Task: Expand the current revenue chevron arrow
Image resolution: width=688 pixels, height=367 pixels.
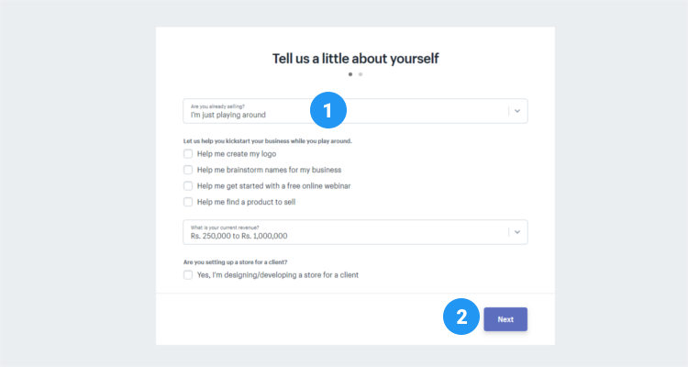Action: (x=517, y=232)
